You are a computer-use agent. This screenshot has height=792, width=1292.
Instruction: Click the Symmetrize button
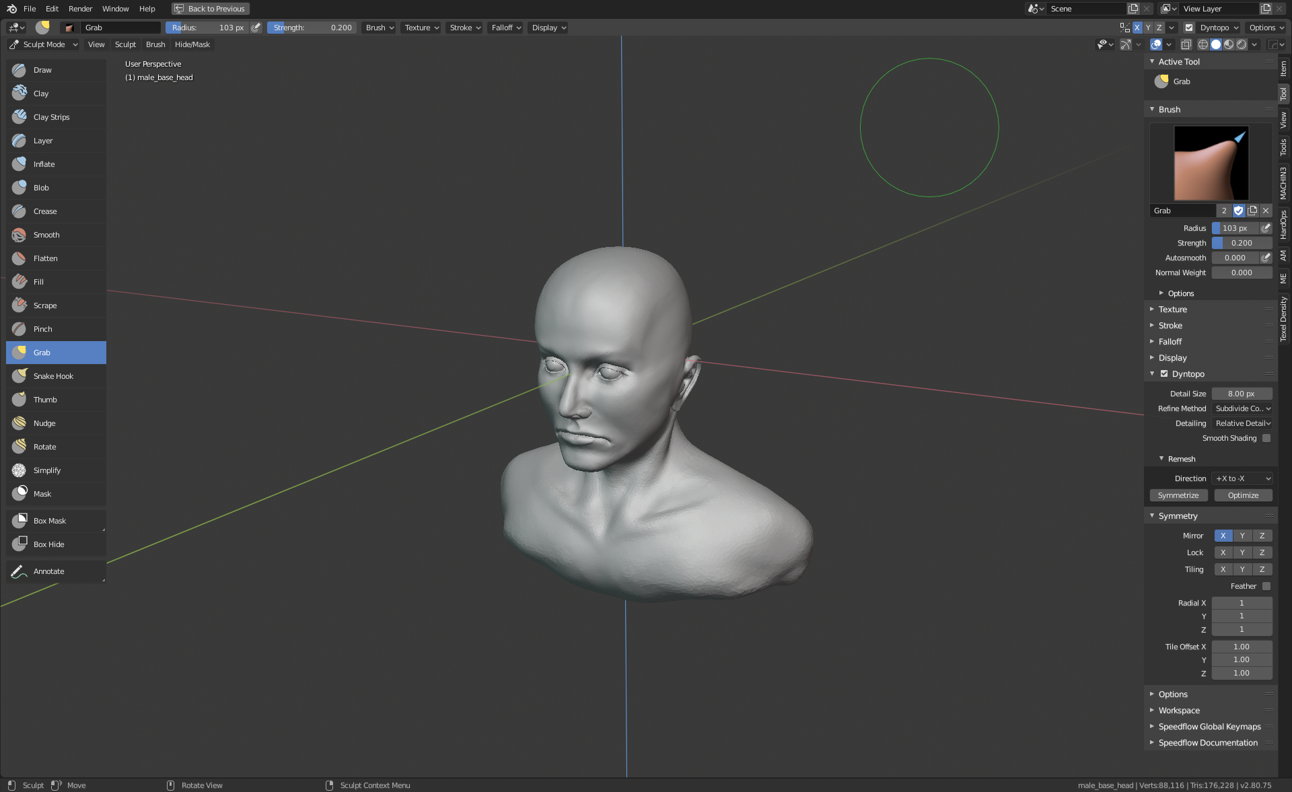pos(1178,495)
